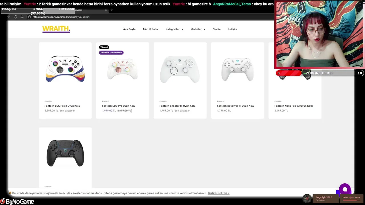365x205 pixels.
Task: Open a new browser tab
Action: click(x=112, y=10)
